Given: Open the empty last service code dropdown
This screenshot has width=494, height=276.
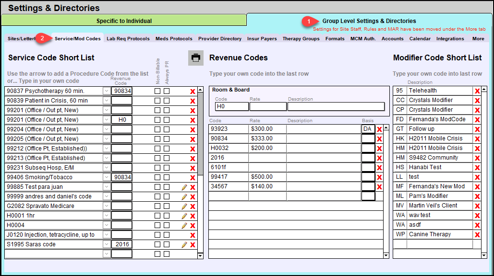Looking at the screenshot, I should [x=106, y=254].
